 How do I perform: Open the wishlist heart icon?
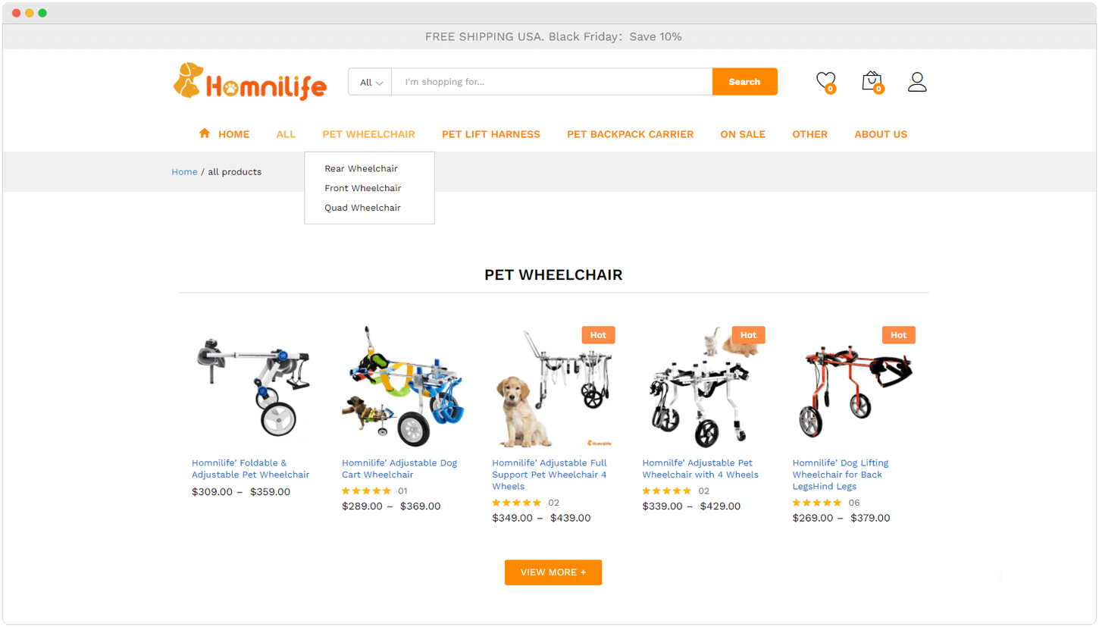click(x=826, y=81)
